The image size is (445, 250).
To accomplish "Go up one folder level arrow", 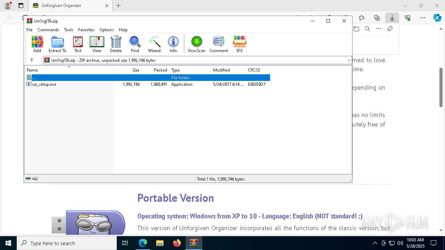I will [32, 60].
